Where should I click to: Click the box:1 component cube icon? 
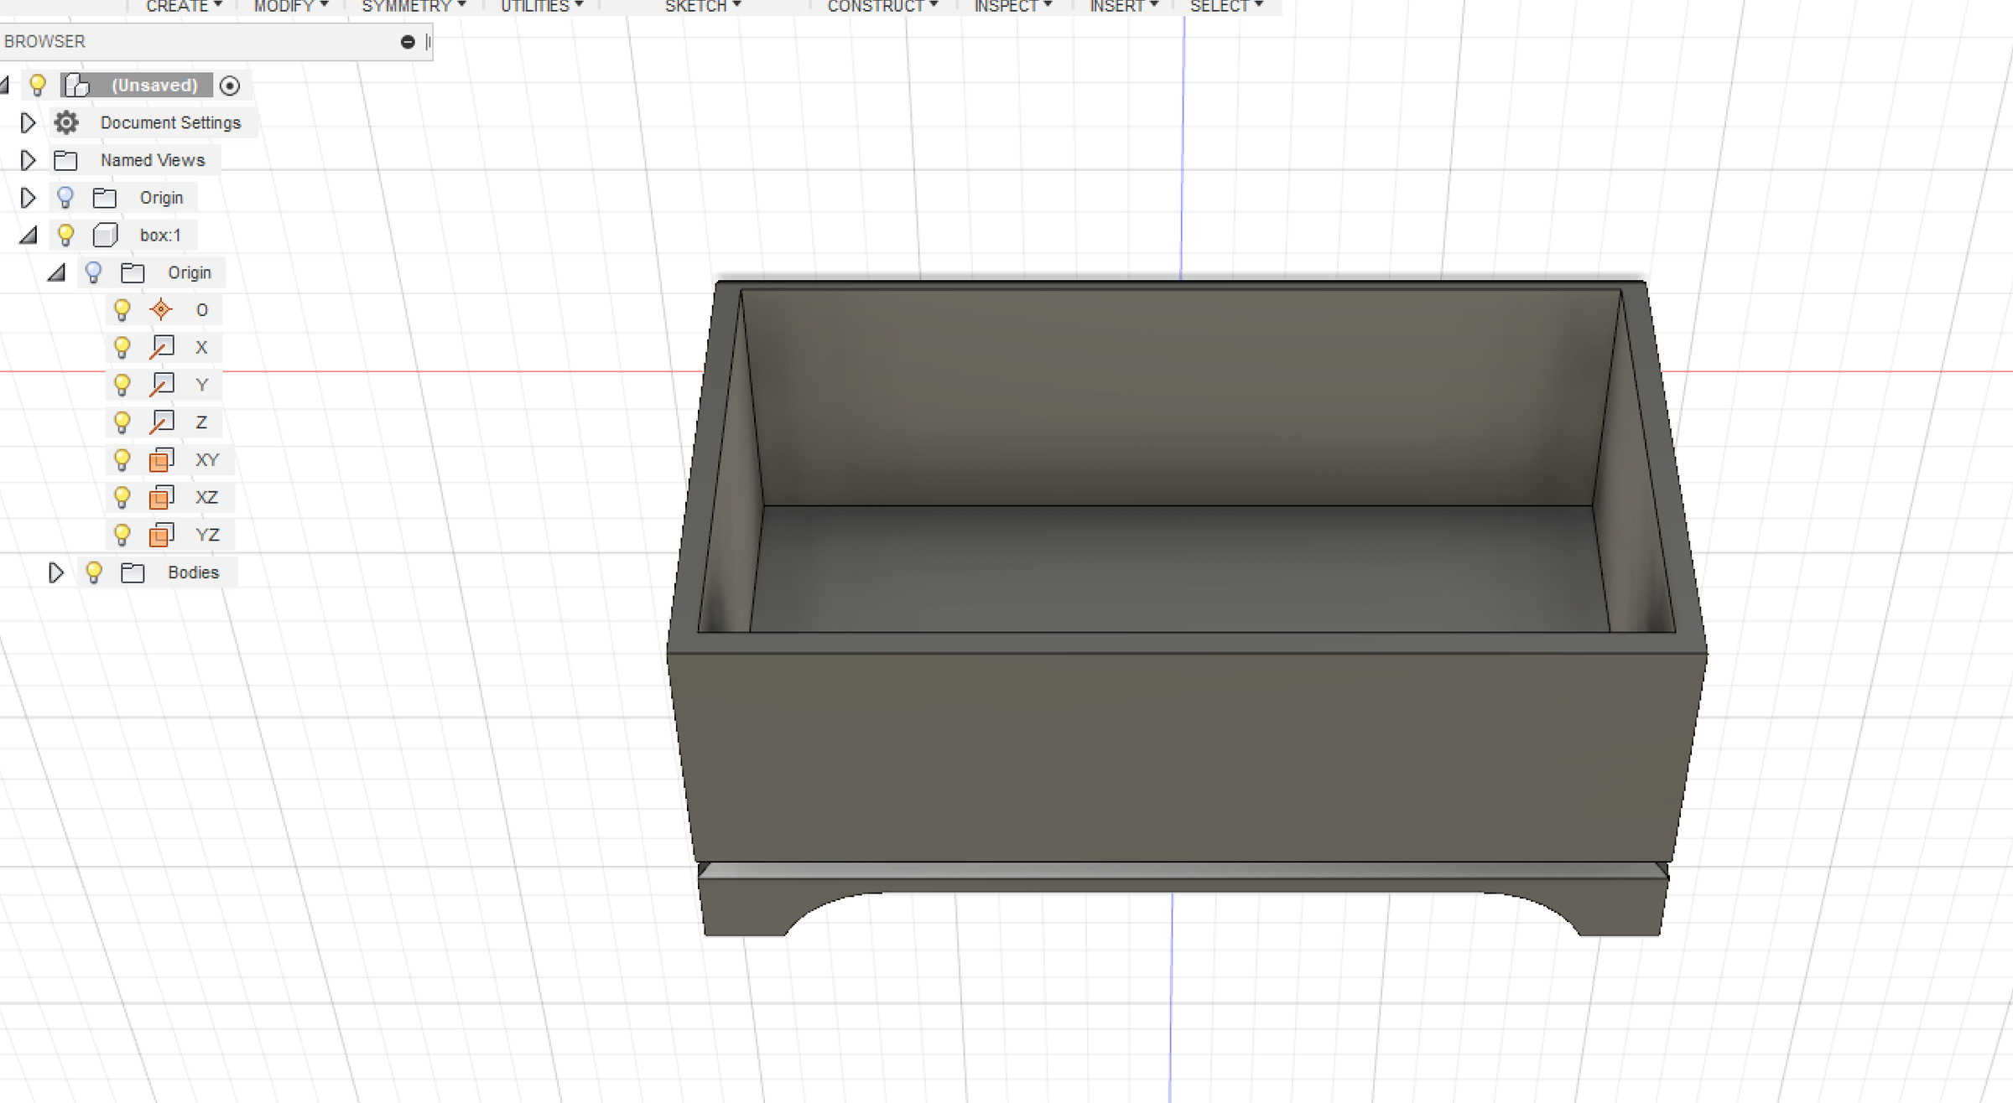tap(105, 236)
